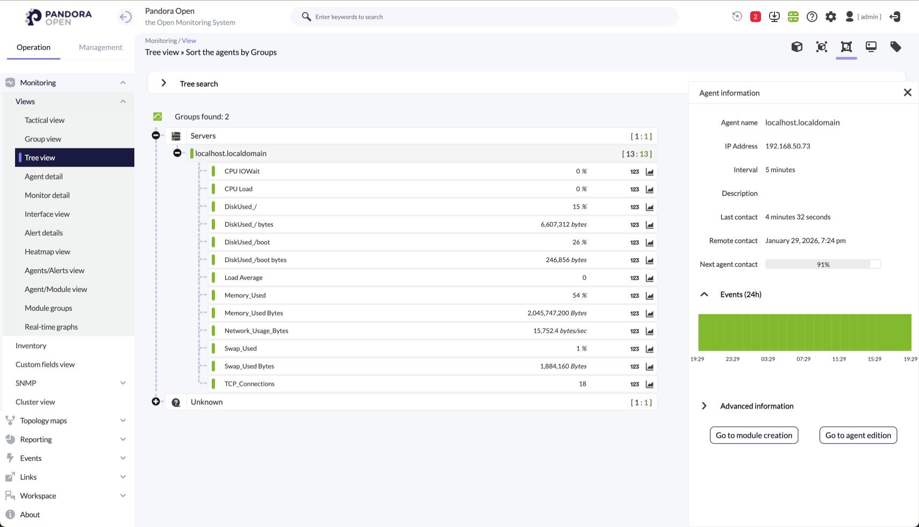Click the Go to module creation button

coord(753,435)
